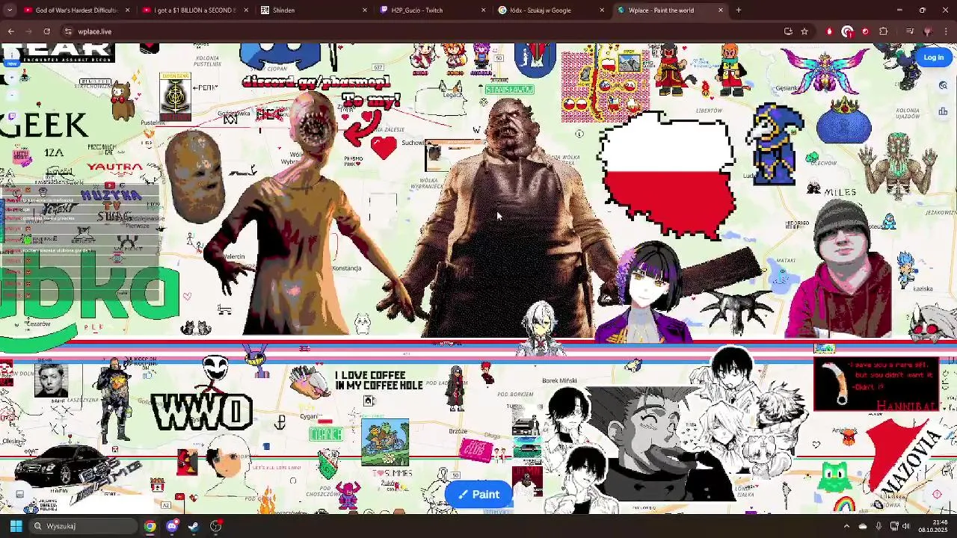Open the Wplace leaderboard bar-chart icon

(943, 112)
